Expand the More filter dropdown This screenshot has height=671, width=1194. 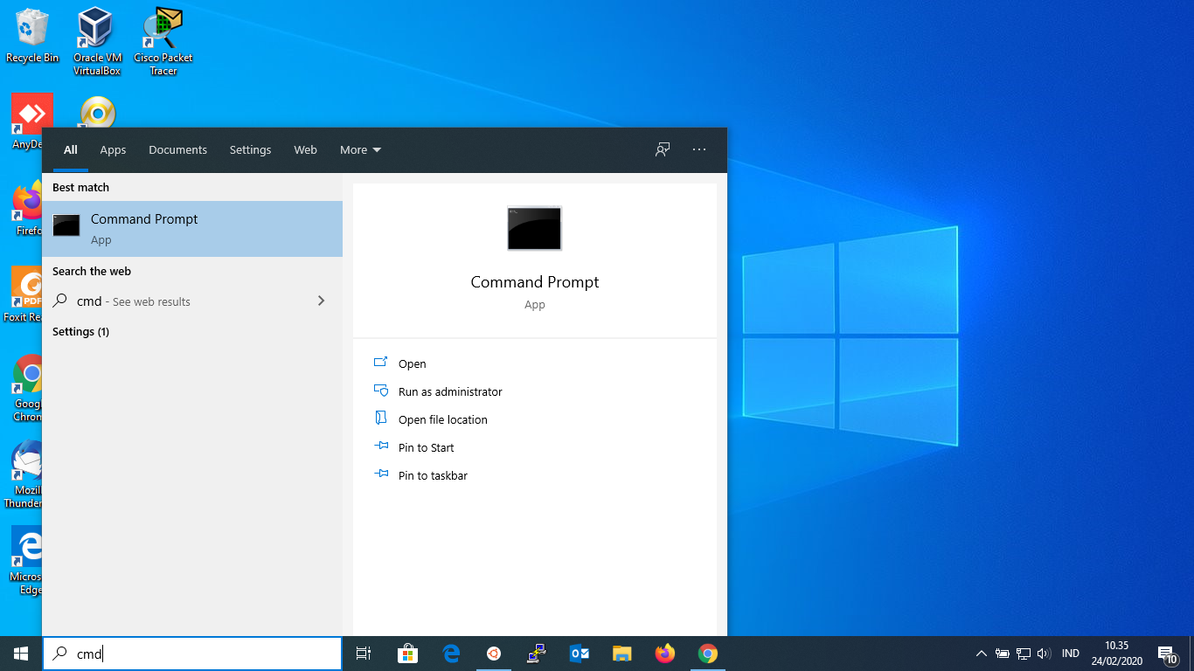click(x=360, y=150)
